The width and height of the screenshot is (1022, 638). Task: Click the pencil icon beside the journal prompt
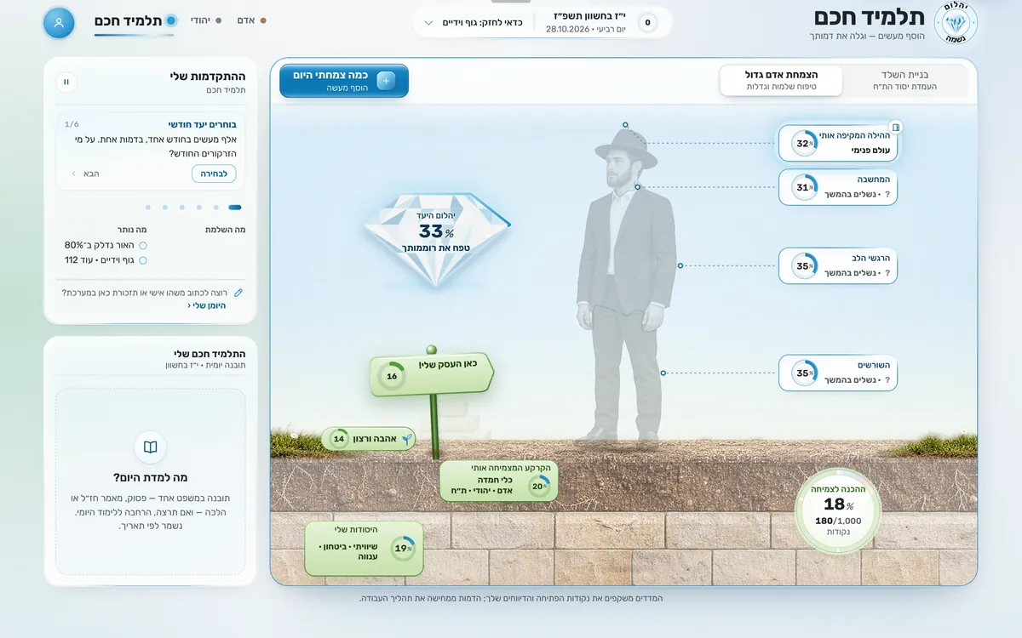tap(238, 293)
